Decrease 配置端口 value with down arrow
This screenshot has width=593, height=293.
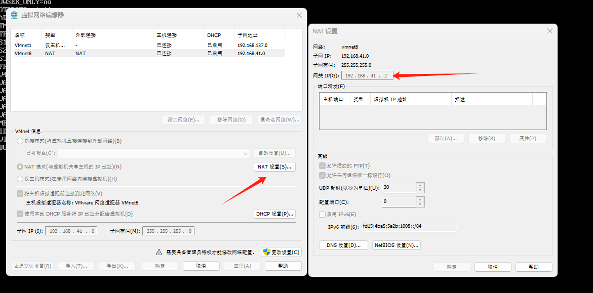[420, 204]
